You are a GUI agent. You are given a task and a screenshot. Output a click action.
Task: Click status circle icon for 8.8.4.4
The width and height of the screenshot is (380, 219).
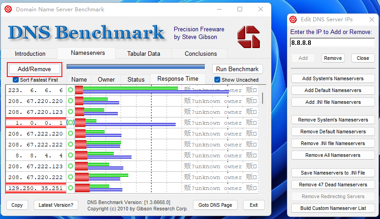(x=71, y=156)
